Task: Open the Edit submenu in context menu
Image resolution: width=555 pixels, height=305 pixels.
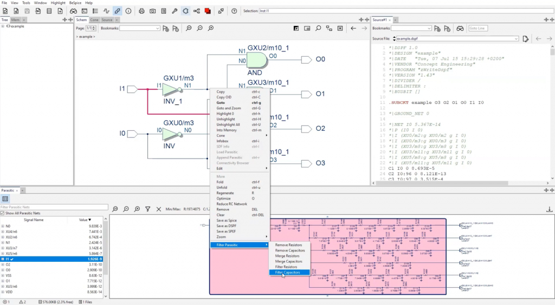Action: coord(240,168)
